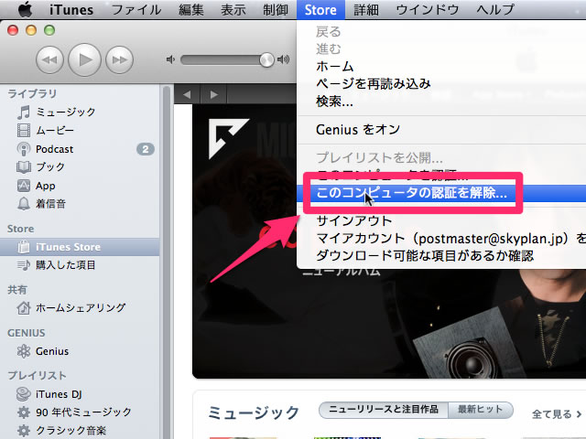Click the Genius atom icon
Screen dimensions: 586x439
pos(24,351)
